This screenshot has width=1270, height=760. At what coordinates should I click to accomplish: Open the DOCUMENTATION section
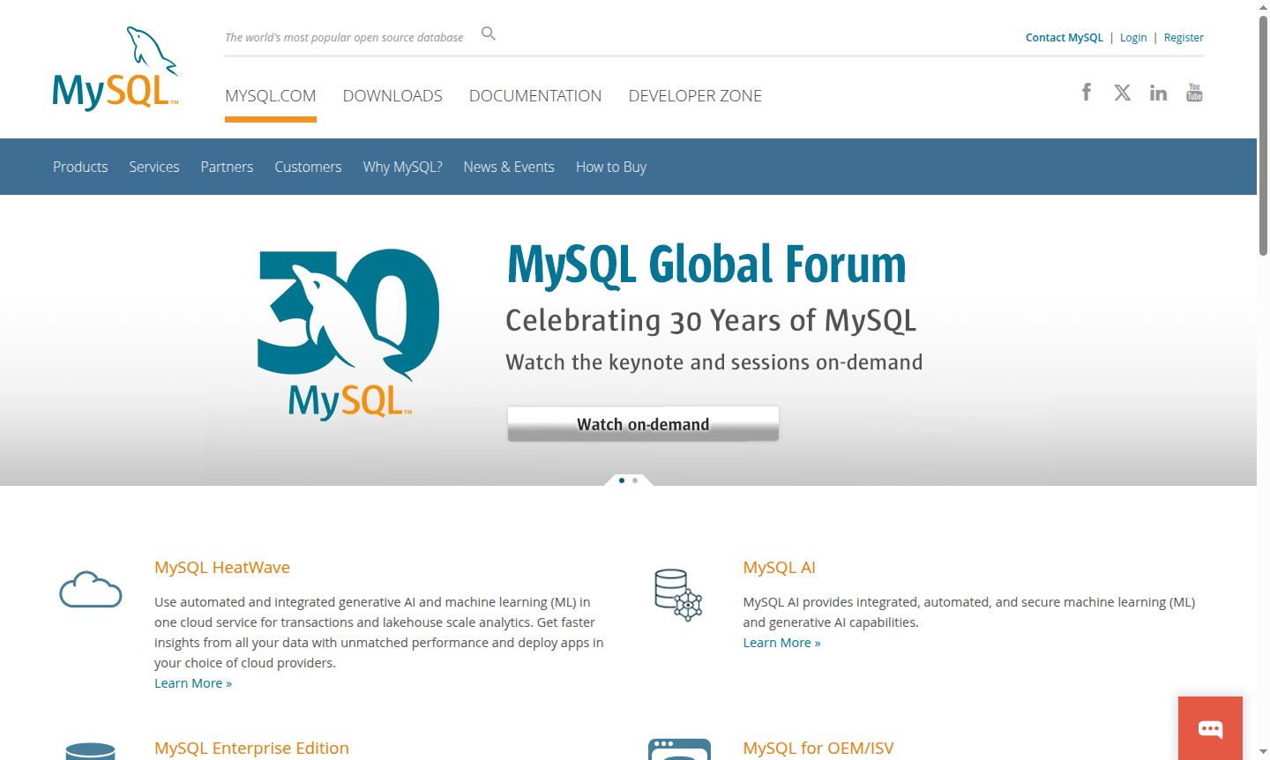(535, 95)
